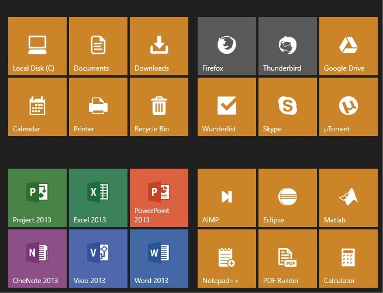Open Word 2013 tile
The height and width of the screenshot is (293, 383).
159,259
